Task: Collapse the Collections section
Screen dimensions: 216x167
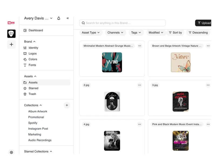Action: (x=39, y=105)
